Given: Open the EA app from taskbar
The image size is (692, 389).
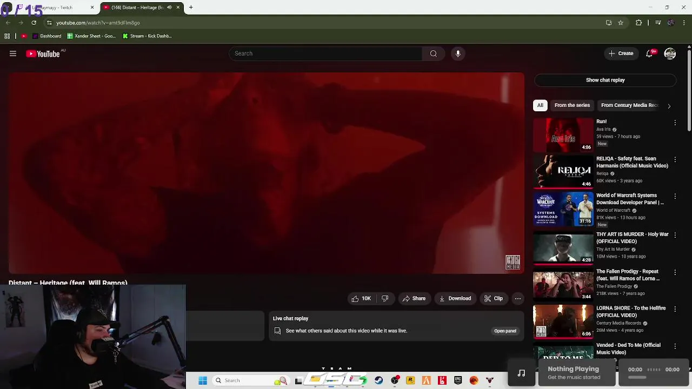Looking at the screenshot, I should (474, 380).
